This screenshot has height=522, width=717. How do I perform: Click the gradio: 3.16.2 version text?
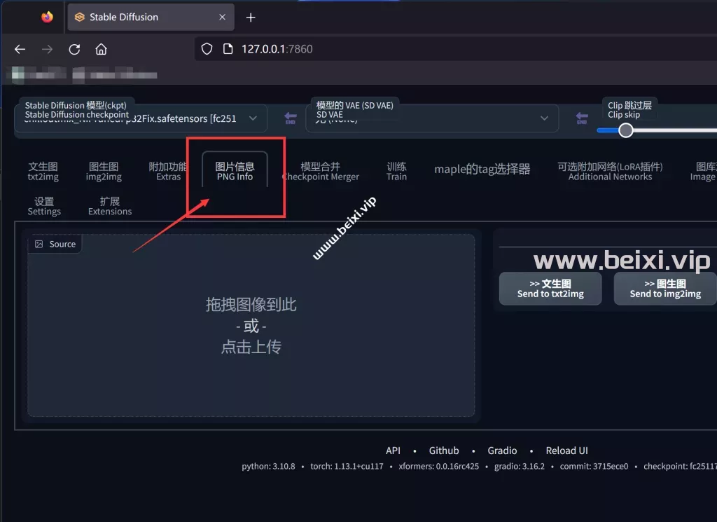[x=520, y=466]
